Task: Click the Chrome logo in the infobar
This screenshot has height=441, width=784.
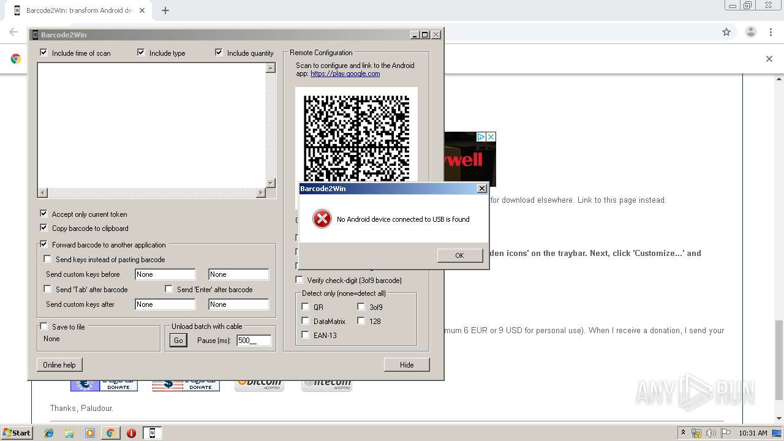Action: pos(16,59)
